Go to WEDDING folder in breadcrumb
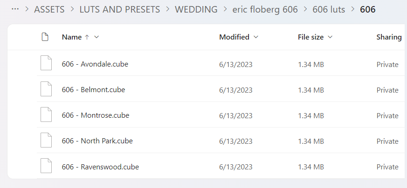Image resolution: width=407 pixels, height=188 pixels. (196, 10)
